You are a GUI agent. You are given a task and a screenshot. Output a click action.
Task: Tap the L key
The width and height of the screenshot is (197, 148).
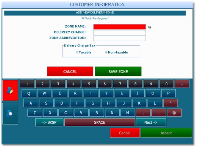(155, 103)
